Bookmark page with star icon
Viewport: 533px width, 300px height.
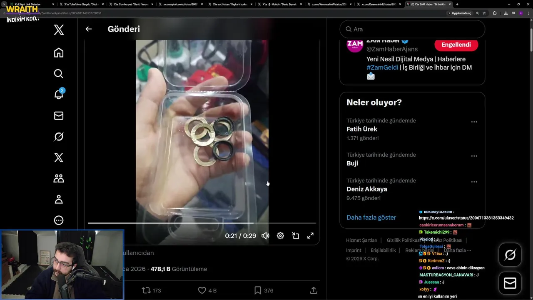484,13
